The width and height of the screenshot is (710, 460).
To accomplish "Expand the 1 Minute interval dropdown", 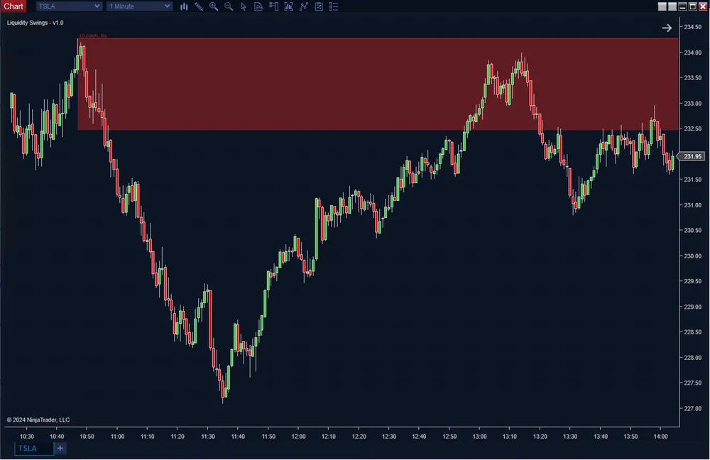I will pos(138,6).
